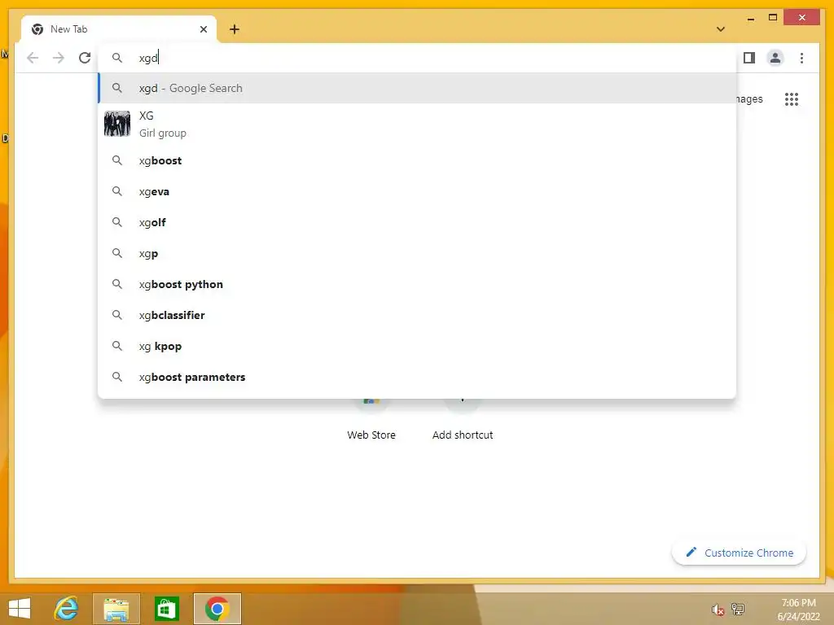
Task: Click the muted volume tray icon
Action: point(718,610)
